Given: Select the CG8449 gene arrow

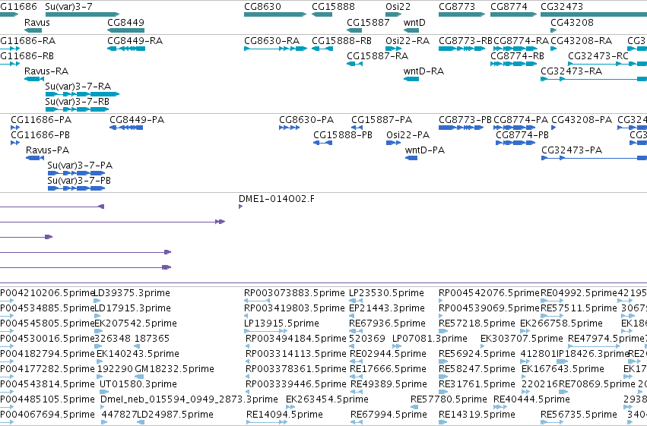Looking at the screenshot, I should click(126, 30).
